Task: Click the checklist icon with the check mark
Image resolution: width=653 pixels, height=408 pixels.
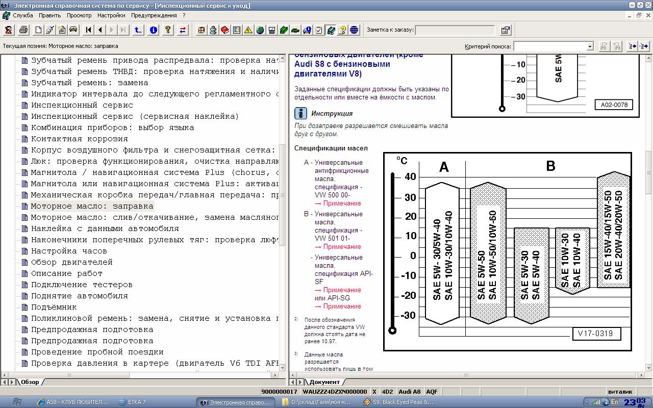Action: (319, 30)
